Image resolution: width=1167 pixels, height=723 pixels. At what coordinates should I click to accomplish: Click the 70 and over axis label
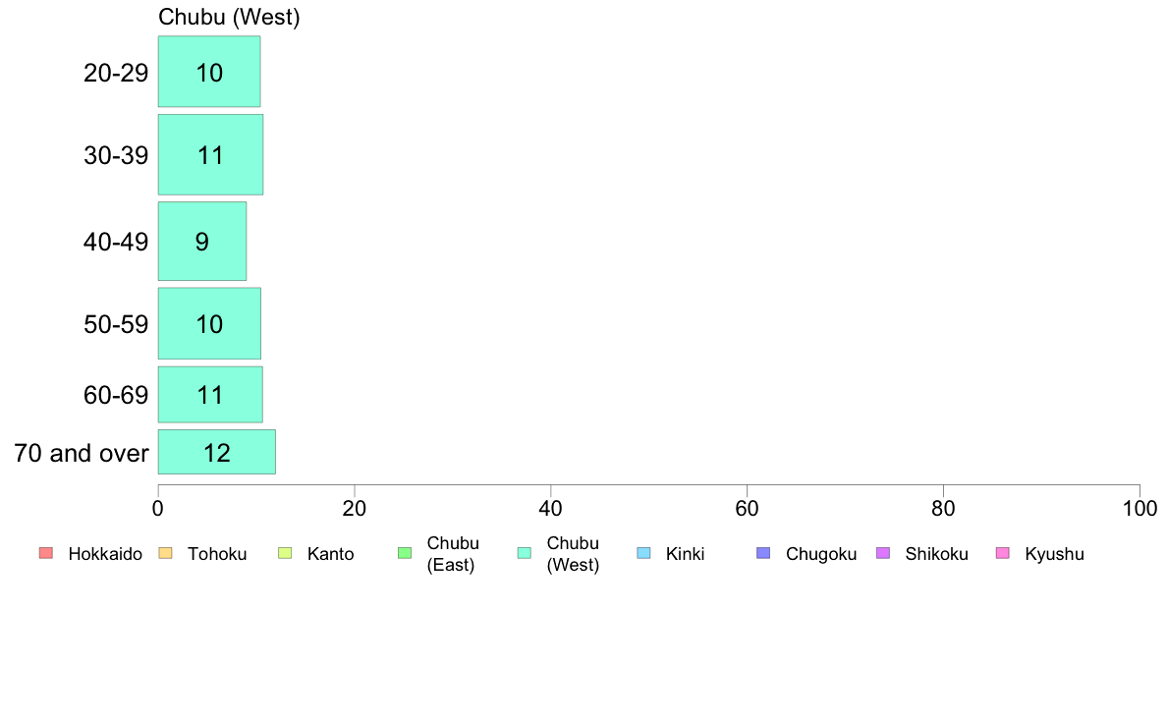tap(82, 453)
